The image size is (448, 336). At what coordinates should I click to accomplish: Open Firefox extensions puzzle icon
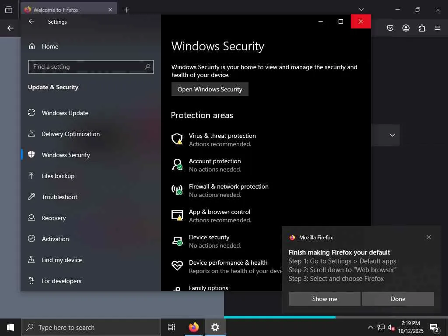422,28
